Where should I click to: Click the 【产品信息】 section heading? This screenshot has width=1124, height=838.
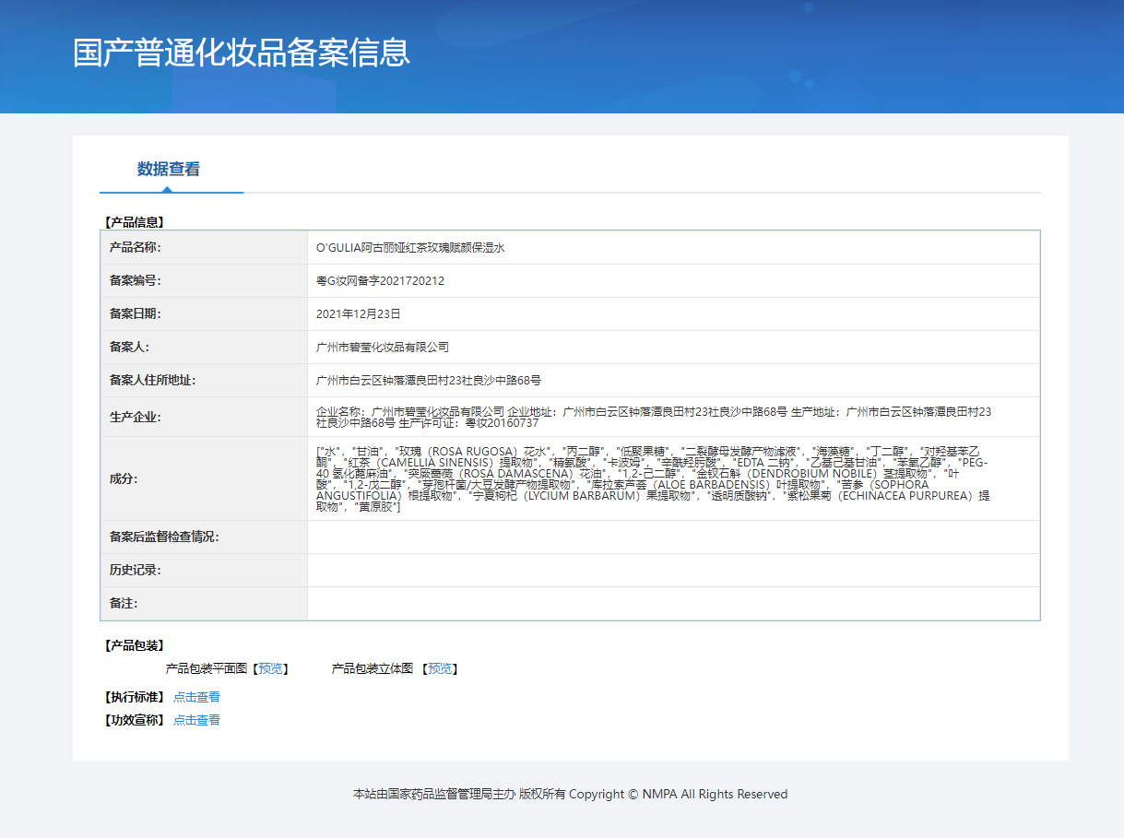tap(135, 222)
